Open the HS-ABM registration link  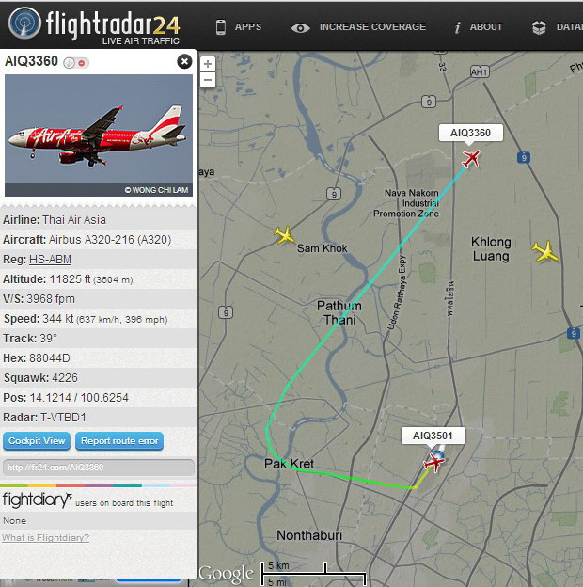(x=50, y=260)
